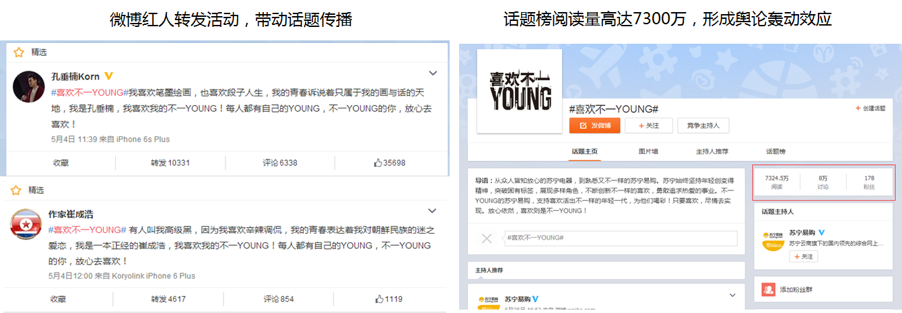902x313 pixels.
Task: Click the #喜欢不一YOUNG# topic title
Action: (613, 108)
